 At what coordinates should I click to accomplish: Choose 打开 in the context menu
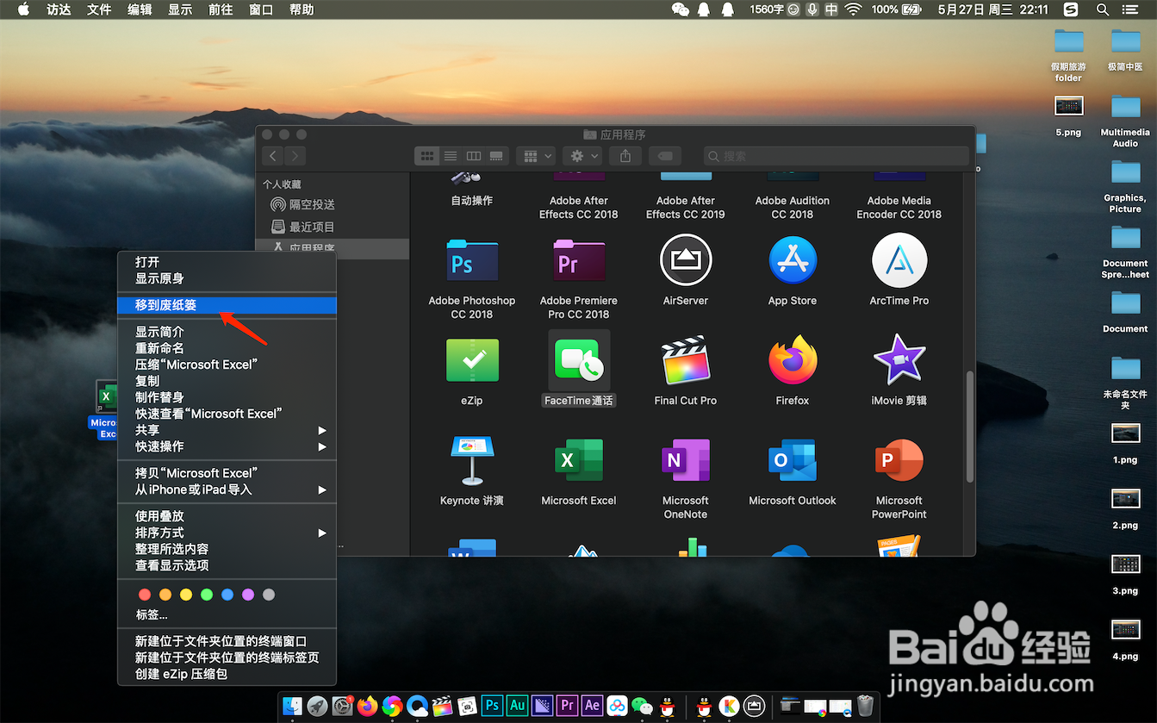pos(227,262)
